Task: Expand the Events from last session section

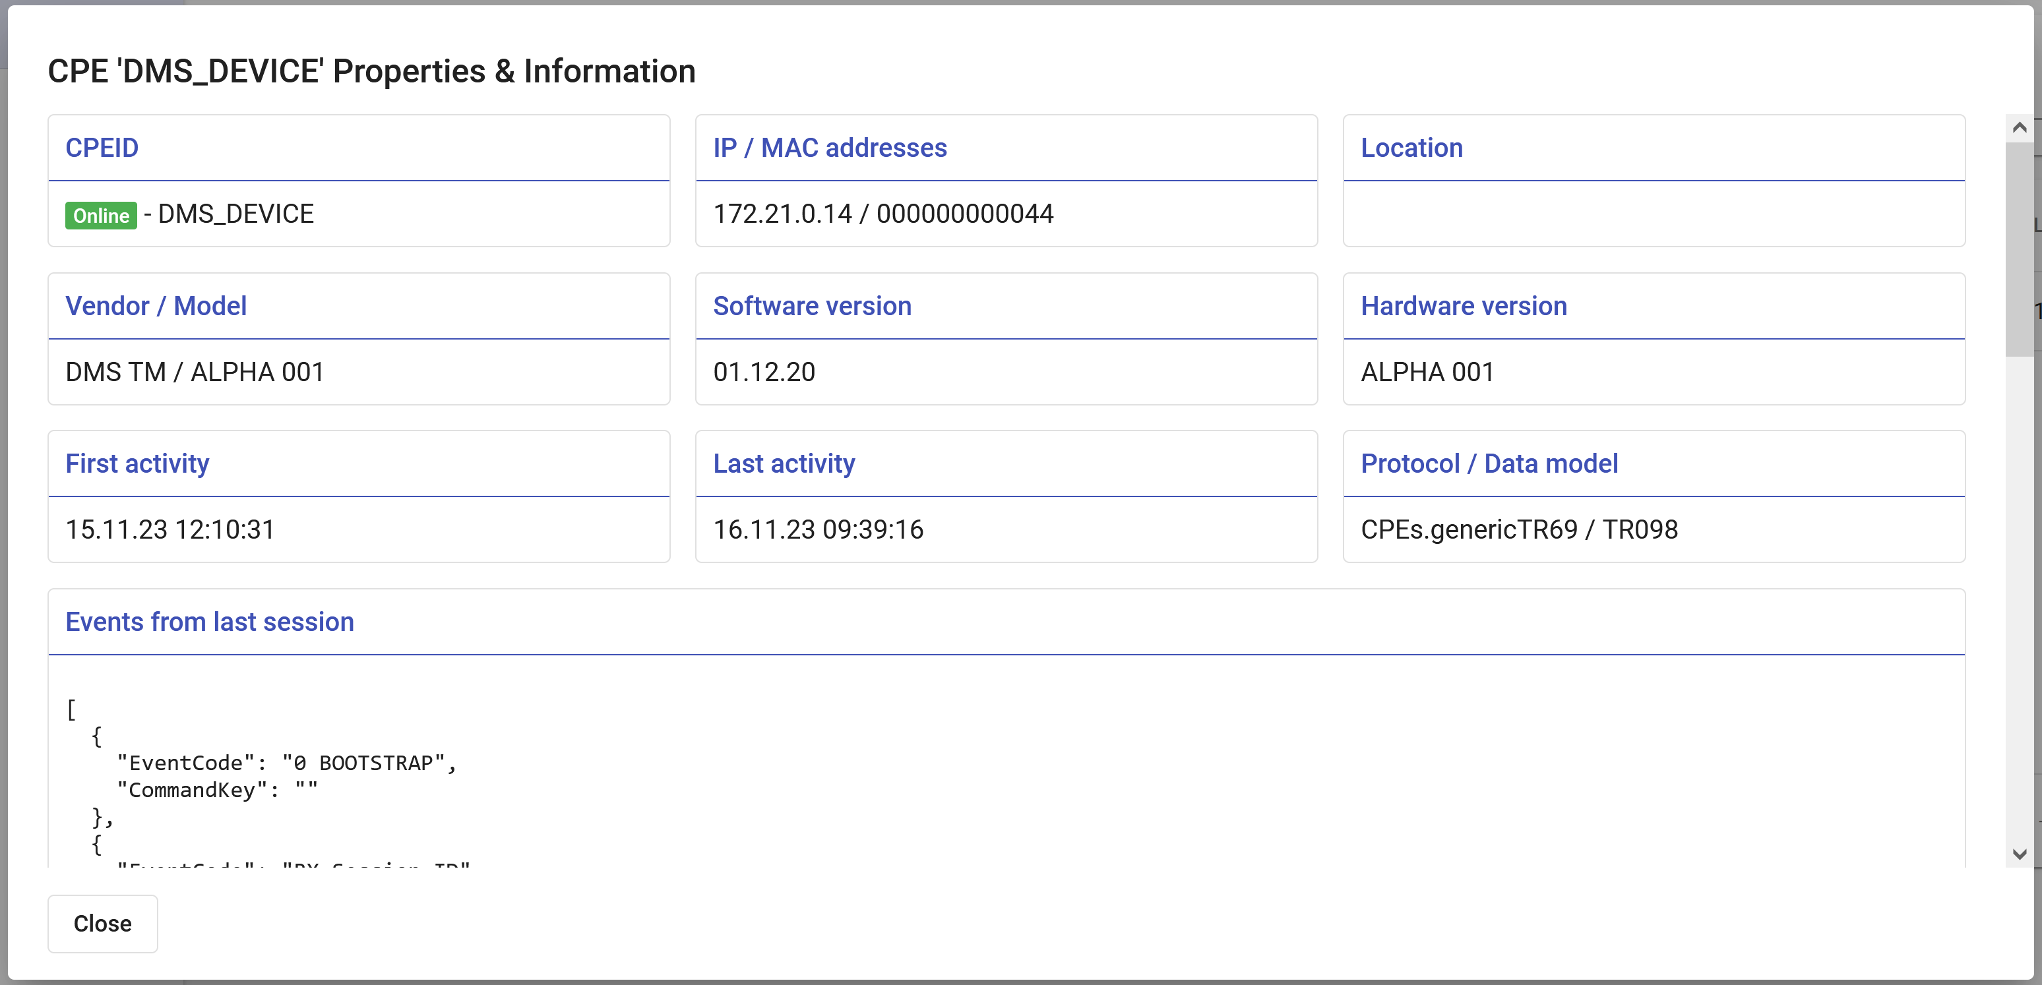Action: 209,622
